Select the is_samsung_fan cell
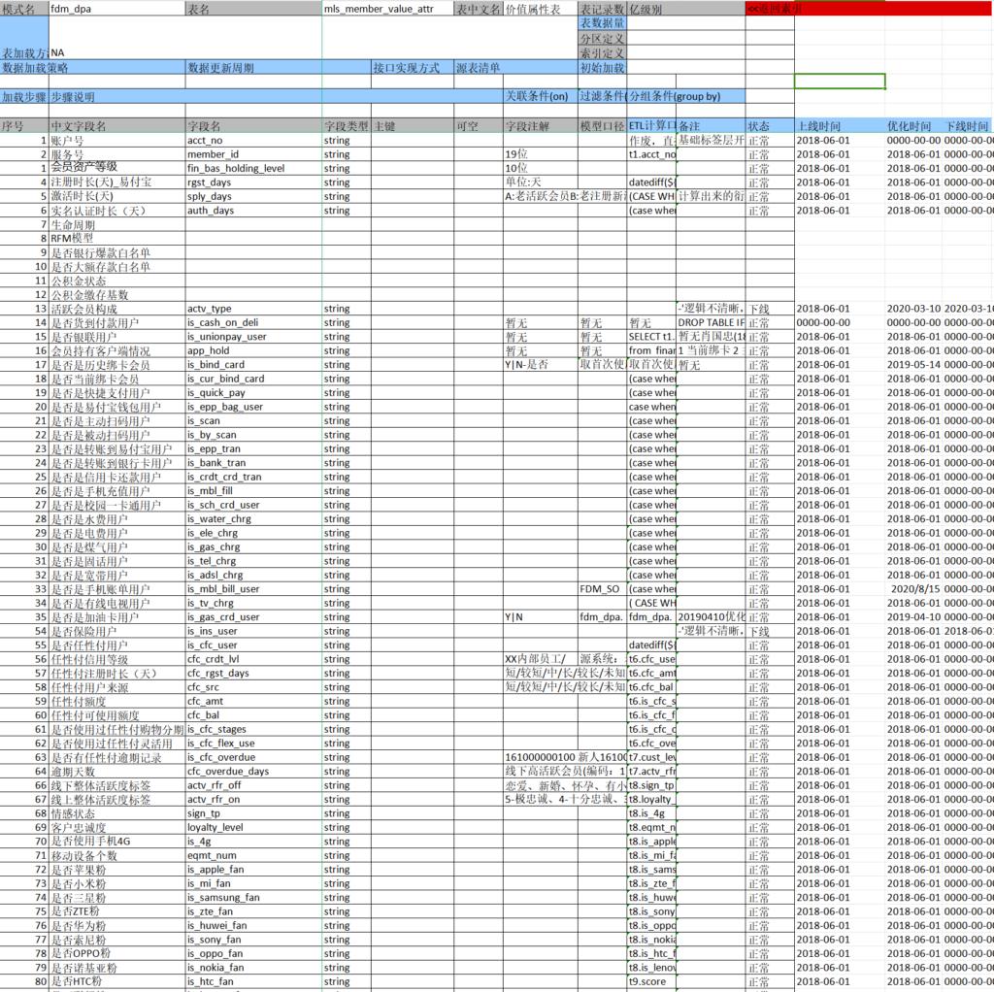This screenshot has height=992, width=994. (254, 898)
